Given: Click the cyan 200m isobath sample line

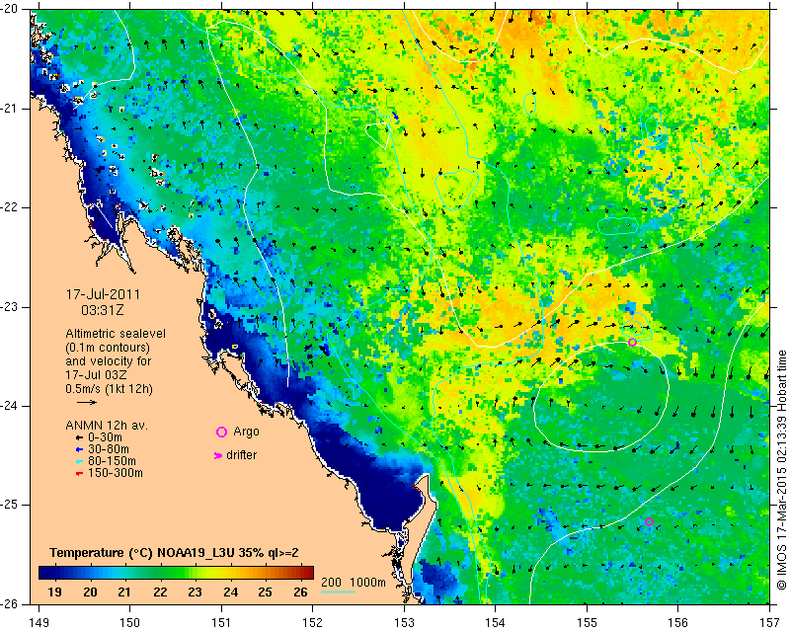Looking at the screenshot, I should click(x=338, y=592).
